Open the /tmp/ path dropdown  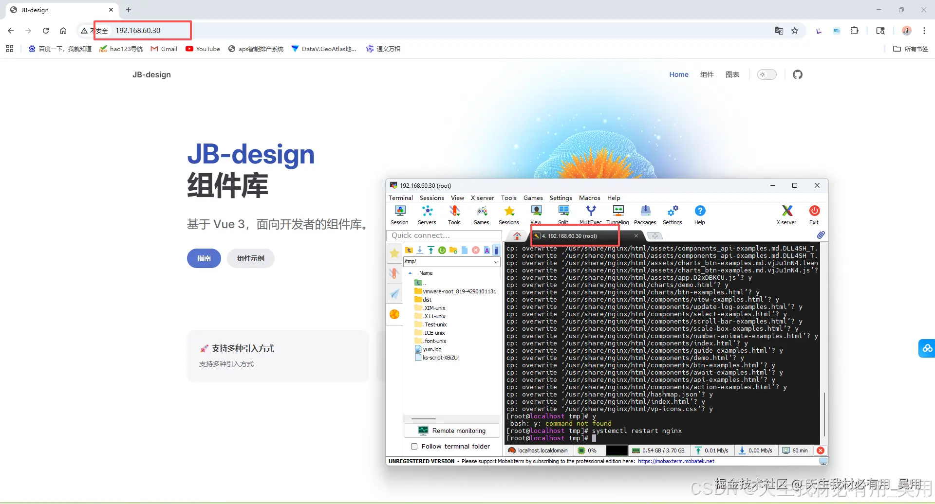pos(496,262)
